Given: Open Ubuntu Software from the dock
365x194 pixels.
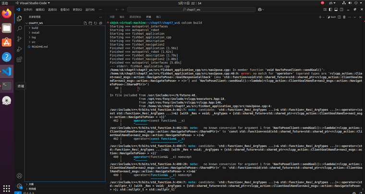Looking at the screenshot, I should (x=7, y=42).
